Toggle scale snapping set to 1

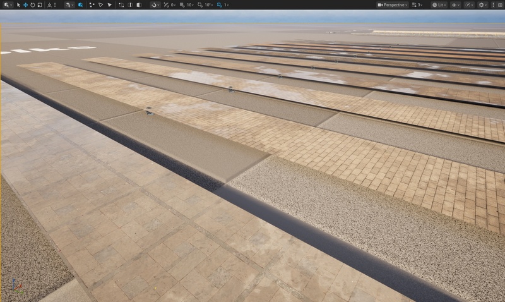click(x=222, y=4)
